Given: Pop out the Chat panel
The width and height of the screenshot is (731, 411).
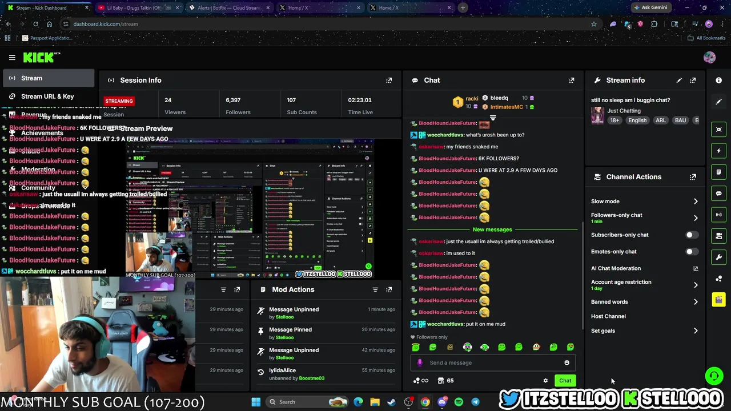Looking at the screenshot, I should 571,80.
